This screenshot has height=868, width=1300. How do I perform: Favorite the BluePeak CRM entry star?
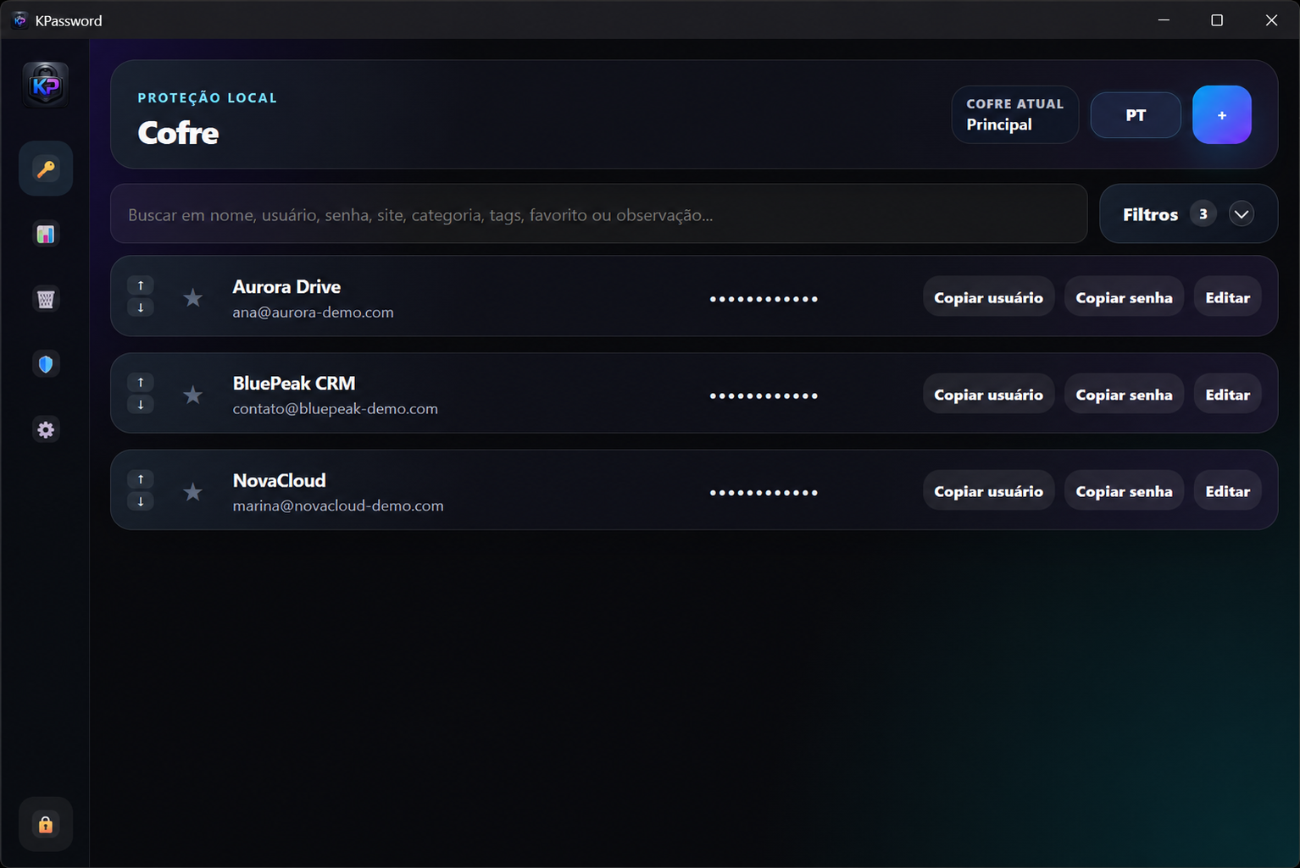(x=193, y=395)
